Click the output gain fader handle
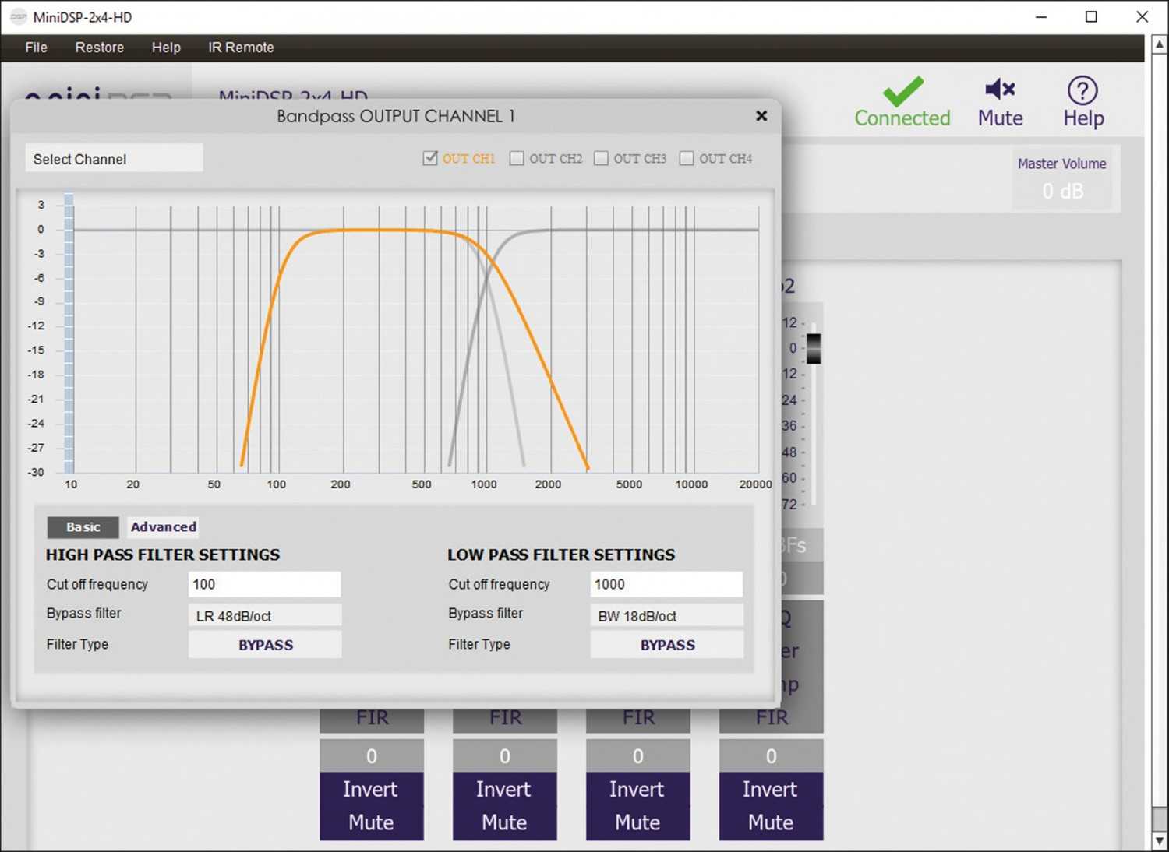 point(814,348)
